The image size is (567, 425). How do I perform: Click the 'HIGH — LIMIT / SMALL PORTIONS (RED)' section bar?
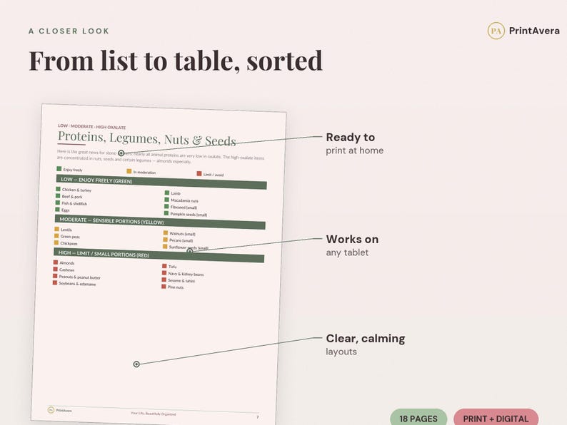pyautogui.click(x=159, y=255)
